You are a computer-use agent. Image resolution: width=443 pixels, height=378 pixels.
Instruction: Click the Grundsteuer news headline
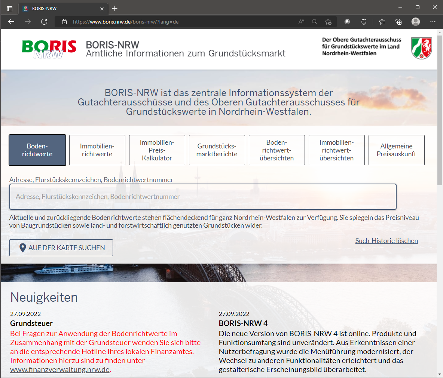coord(31,323)
